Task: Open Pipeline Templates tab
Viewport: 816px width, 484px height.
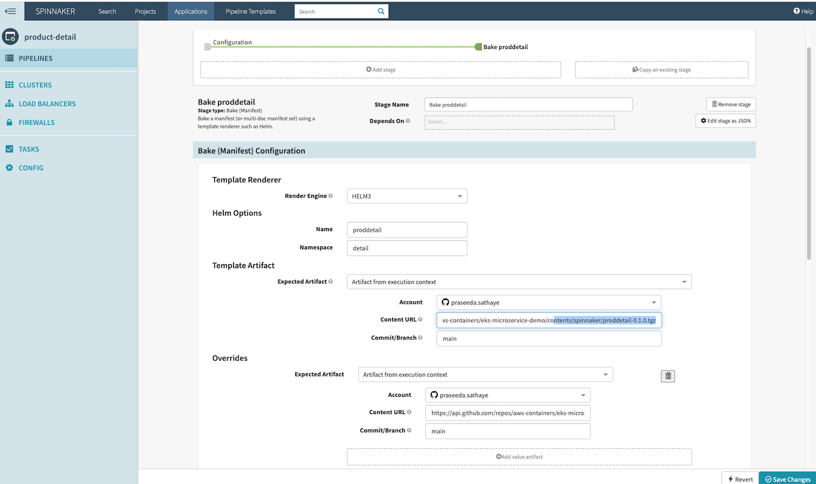Action: click(251, 11)
